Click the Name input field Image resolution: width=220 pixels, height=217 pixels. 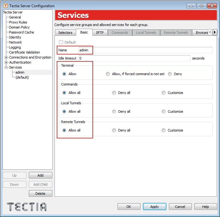tap(145, 50)
